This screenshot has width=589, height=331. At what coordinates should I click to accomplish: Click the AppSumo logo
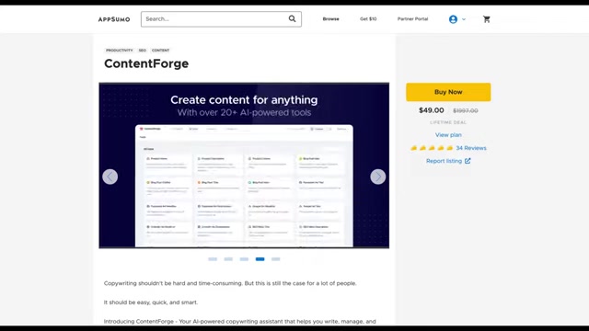coord(114,19)
